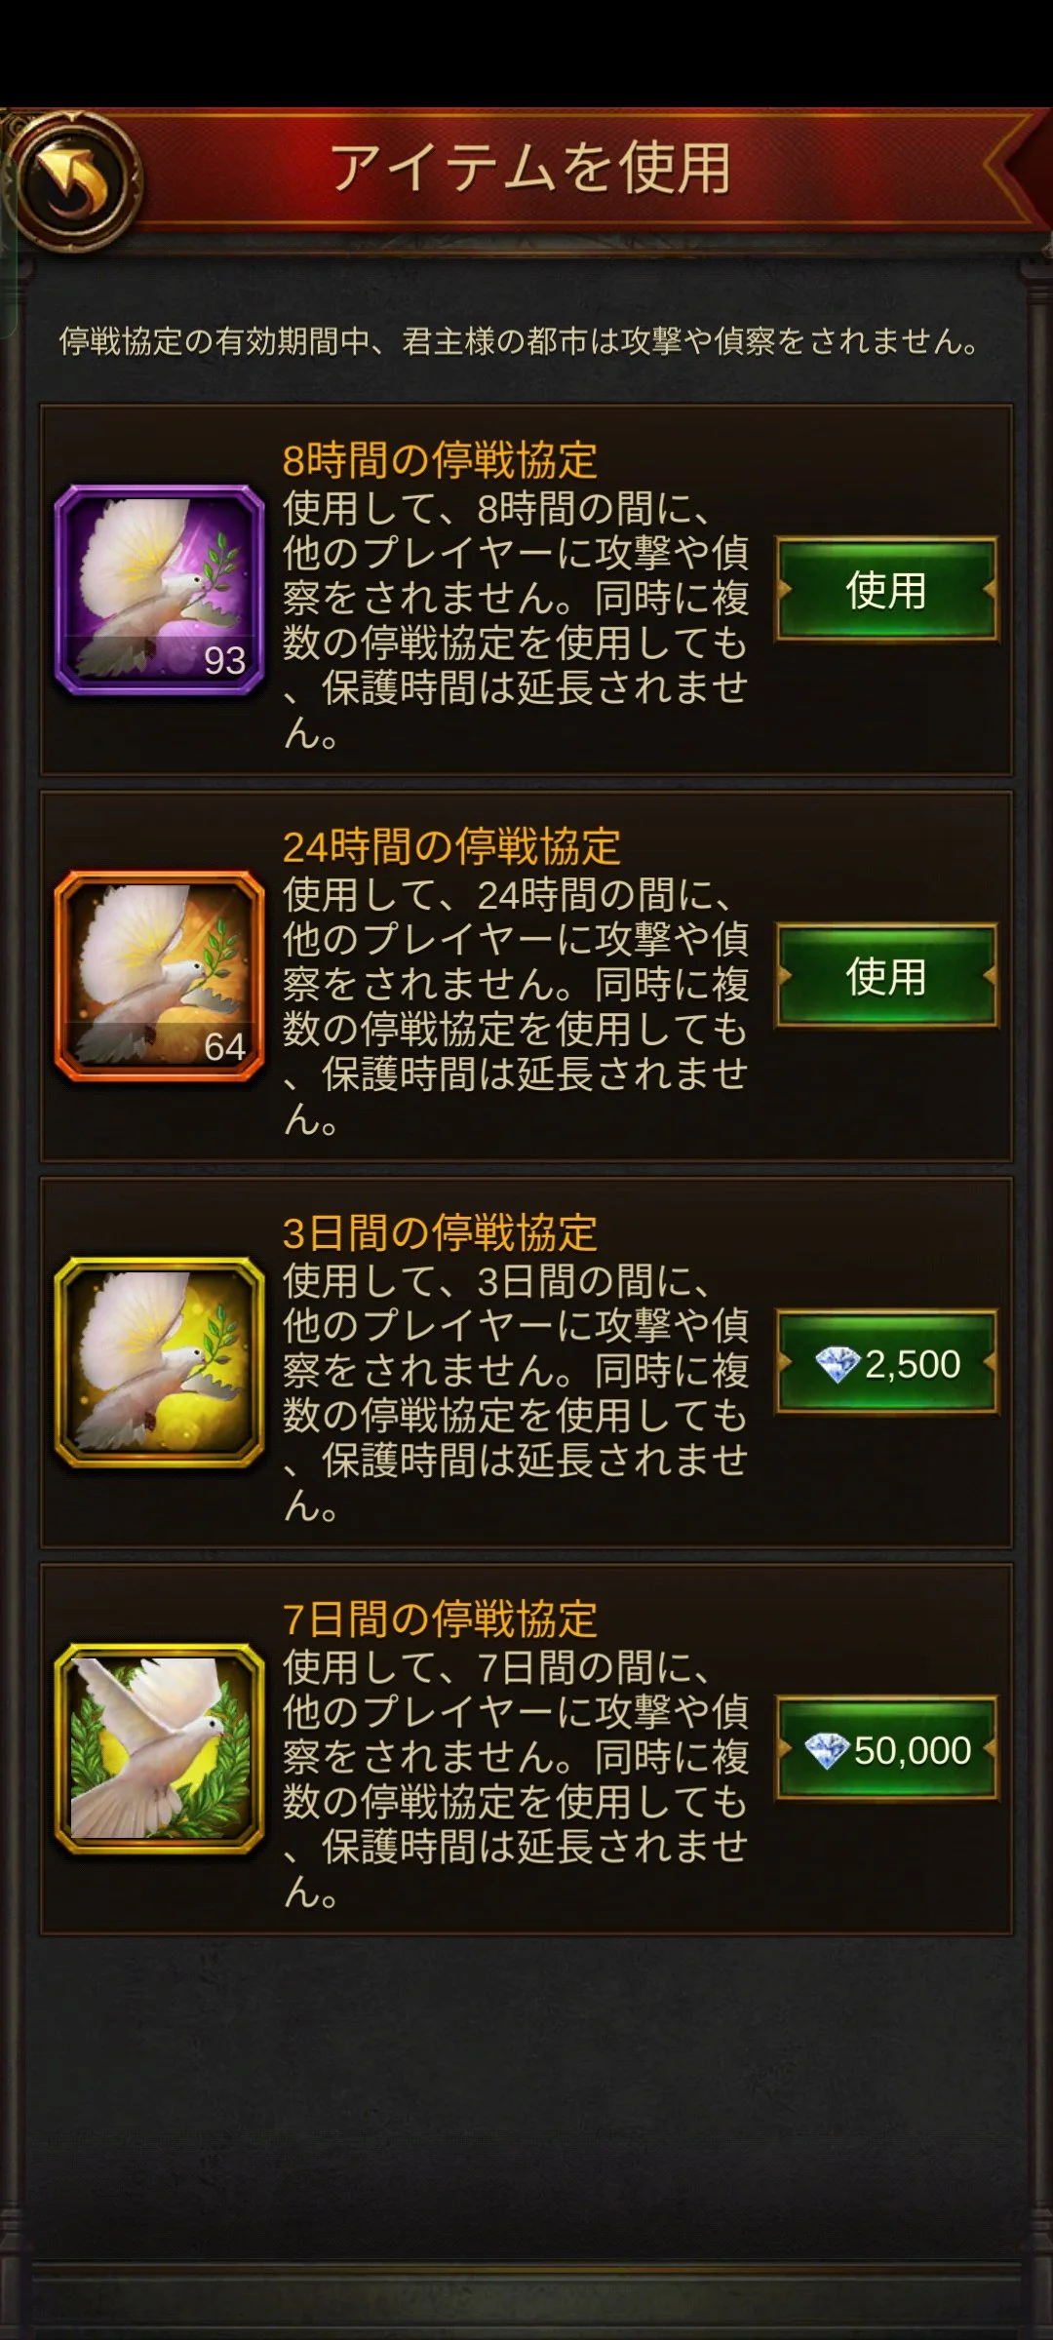Buy the 3-day truce for 2,500 gems
The height and width of the screenshot is (2340, 1053).
click(886, 1362)
